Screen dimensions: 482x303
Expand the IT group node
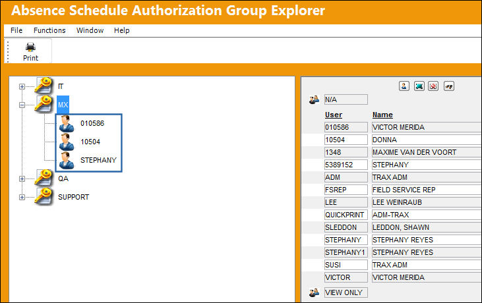[22, 86]
